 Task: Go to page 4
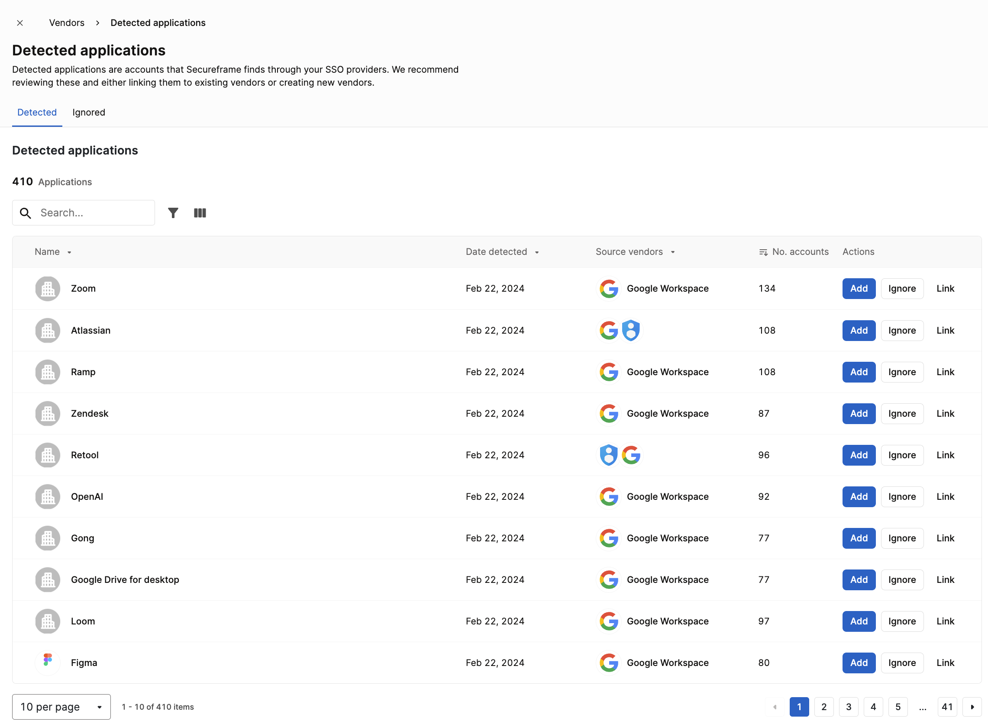click(873, 707)
